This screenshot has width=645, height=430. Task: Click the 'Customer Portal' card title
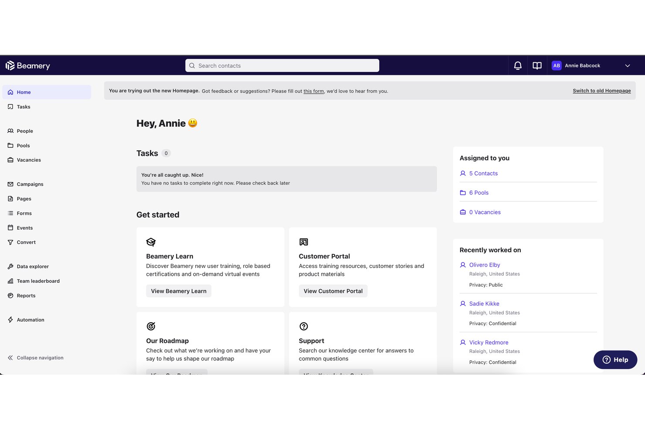click(x=324, y=257)
